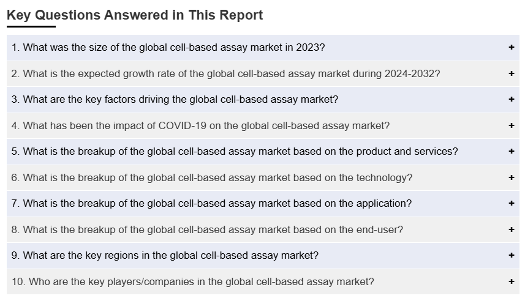Viewport: 525px width, 301px height.
Task: Show answer to the COVID-19 impact question
Action: 200,125
